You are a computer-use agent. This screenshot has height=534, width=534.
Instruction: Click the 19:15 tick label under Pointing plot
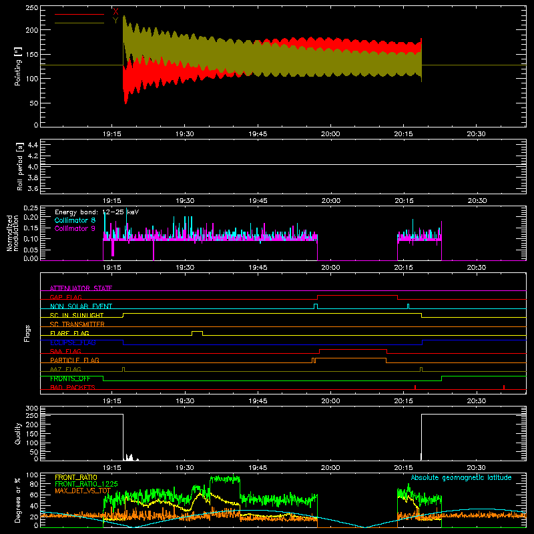pyautogui.click(x=111, y=134)
